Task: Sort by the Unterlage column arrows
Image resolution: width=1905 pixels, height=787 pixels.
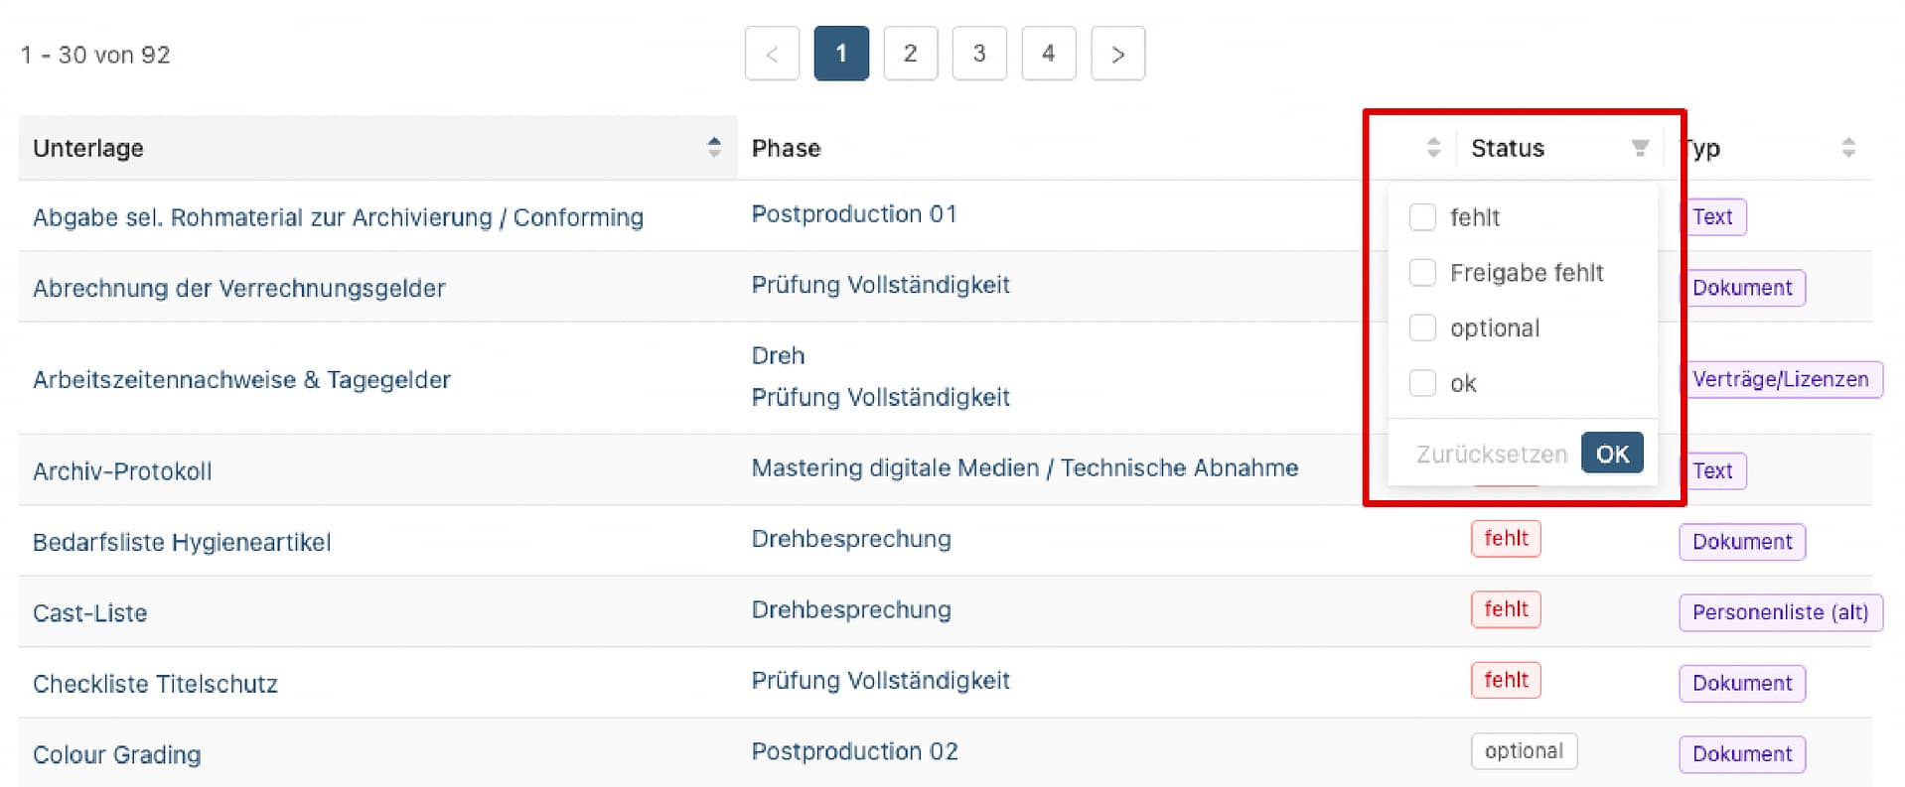Action: pos(713,147)
